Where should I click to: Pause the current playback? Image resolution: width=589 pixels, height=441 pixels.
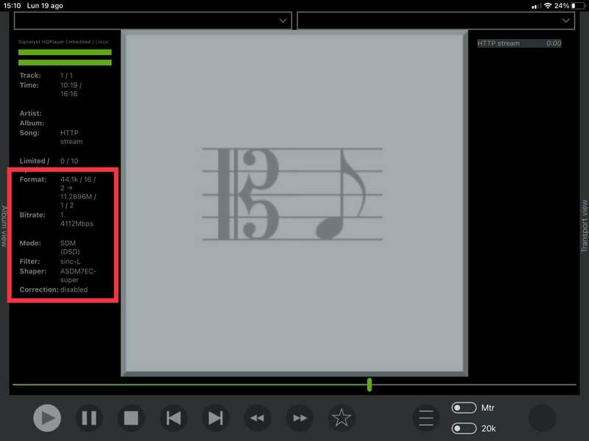coord(89,418)
